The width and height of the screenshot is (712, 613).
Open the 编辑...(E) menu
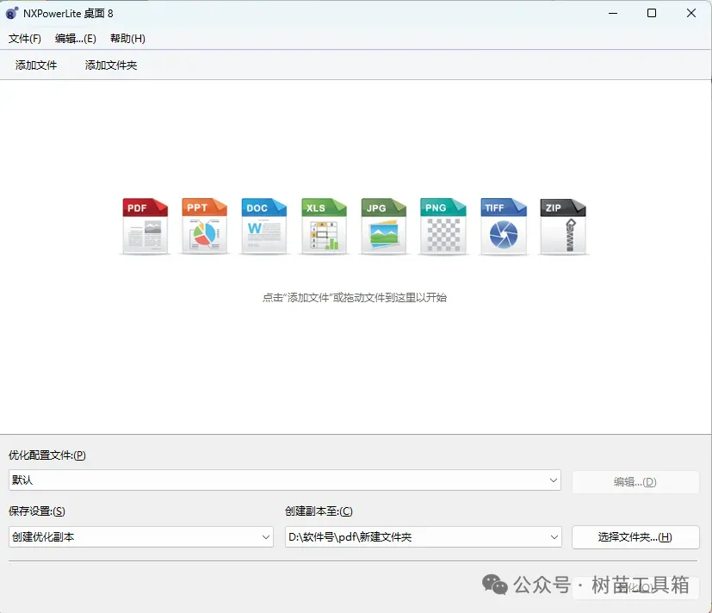76,39
